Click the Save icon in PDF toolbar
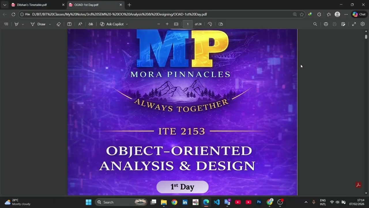The width and height of the screenshot is (369, 208). 334,24
